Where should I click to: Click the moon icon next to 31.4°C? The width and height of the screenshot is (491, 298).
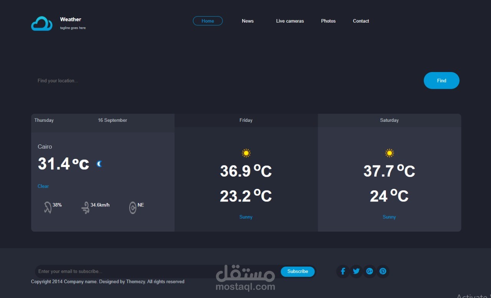coord(99,164)
